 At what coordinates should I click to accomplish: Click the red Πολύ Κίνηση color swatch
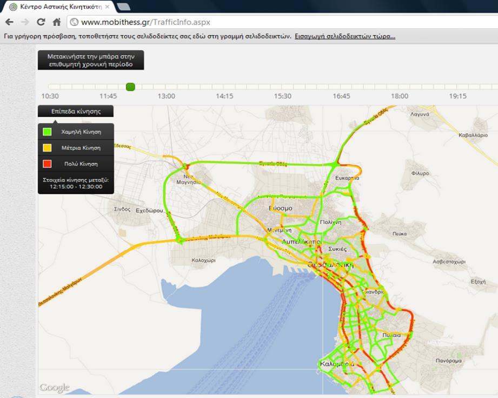coord(47,164)
